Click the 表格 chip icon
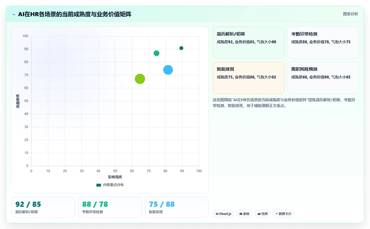This screenshot has width=370, height=229. point(241,214)
